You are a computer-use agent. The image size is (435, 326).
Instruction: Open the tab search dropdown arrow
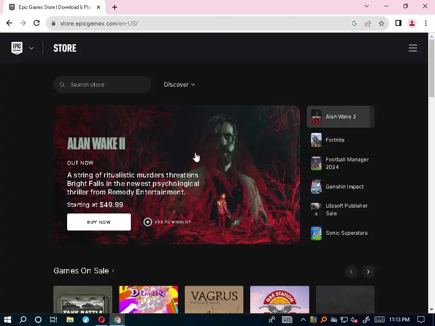367,6
